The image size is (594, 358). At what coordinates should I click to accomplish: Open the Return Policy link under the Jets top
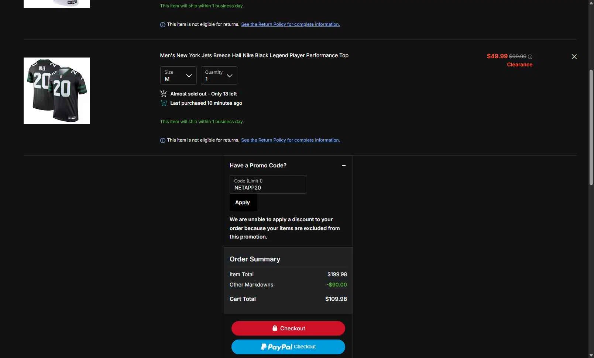click(x=291, y=140)
